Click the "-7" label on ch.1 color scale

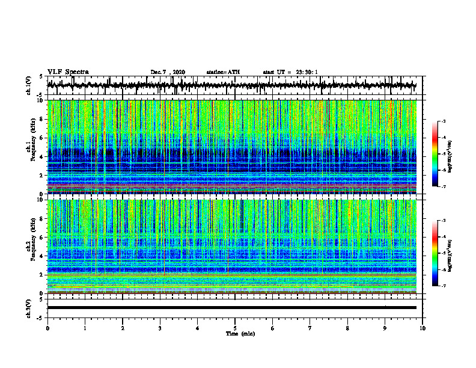coord(444,186)
